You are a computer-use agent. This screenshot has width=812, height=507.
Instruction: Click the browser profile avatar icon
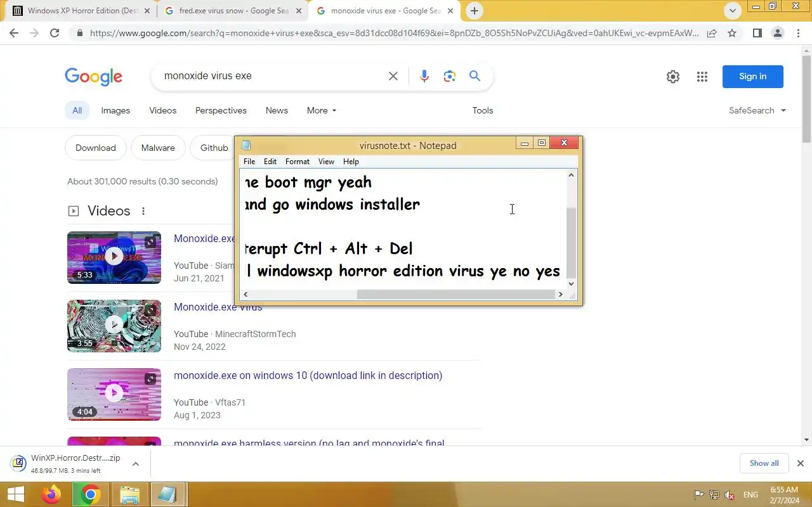[x=777, y=33]
